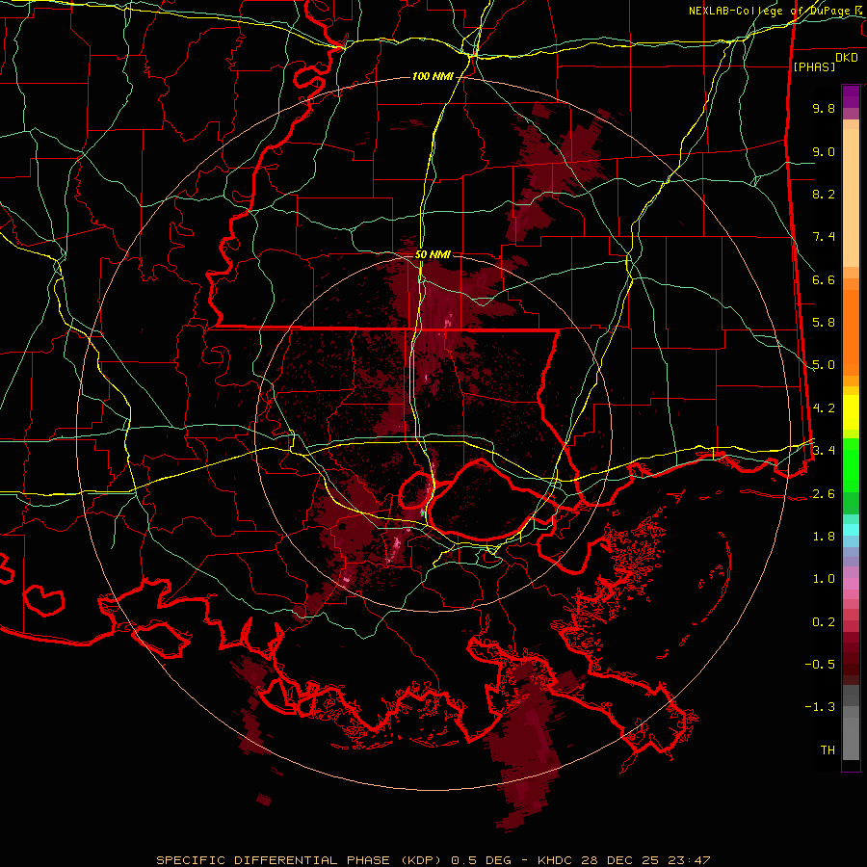Click the yellow segment of the color bar

click(851, 412)
